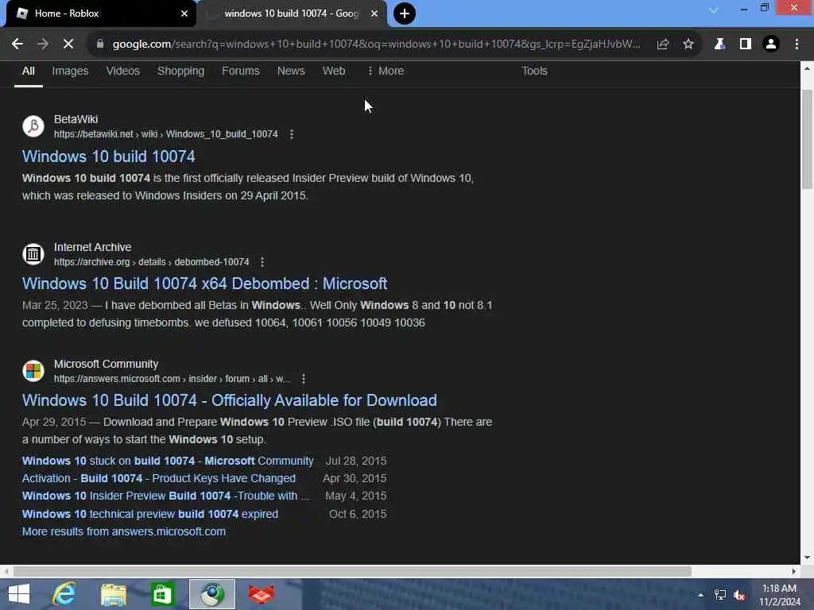Click the scroll down arrow

click(807, 558)
